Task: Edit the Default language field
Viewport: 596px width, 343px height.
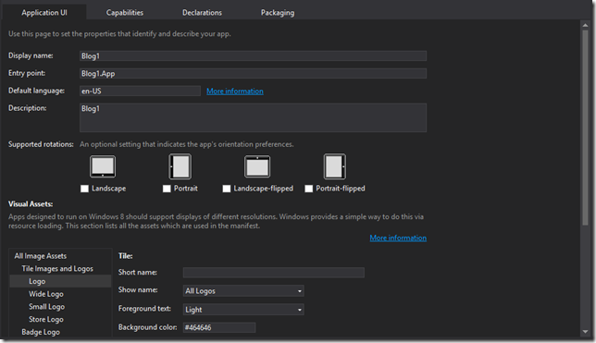Action: coord(140,92)
